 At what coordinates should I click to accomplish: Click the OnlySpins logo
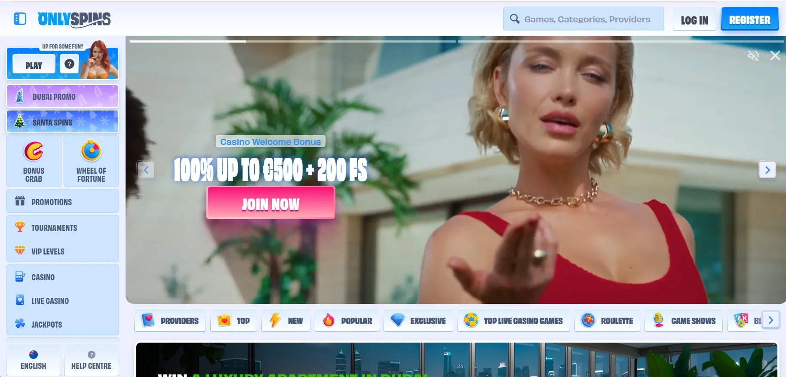pyautogui.click(x=74, y=19)
